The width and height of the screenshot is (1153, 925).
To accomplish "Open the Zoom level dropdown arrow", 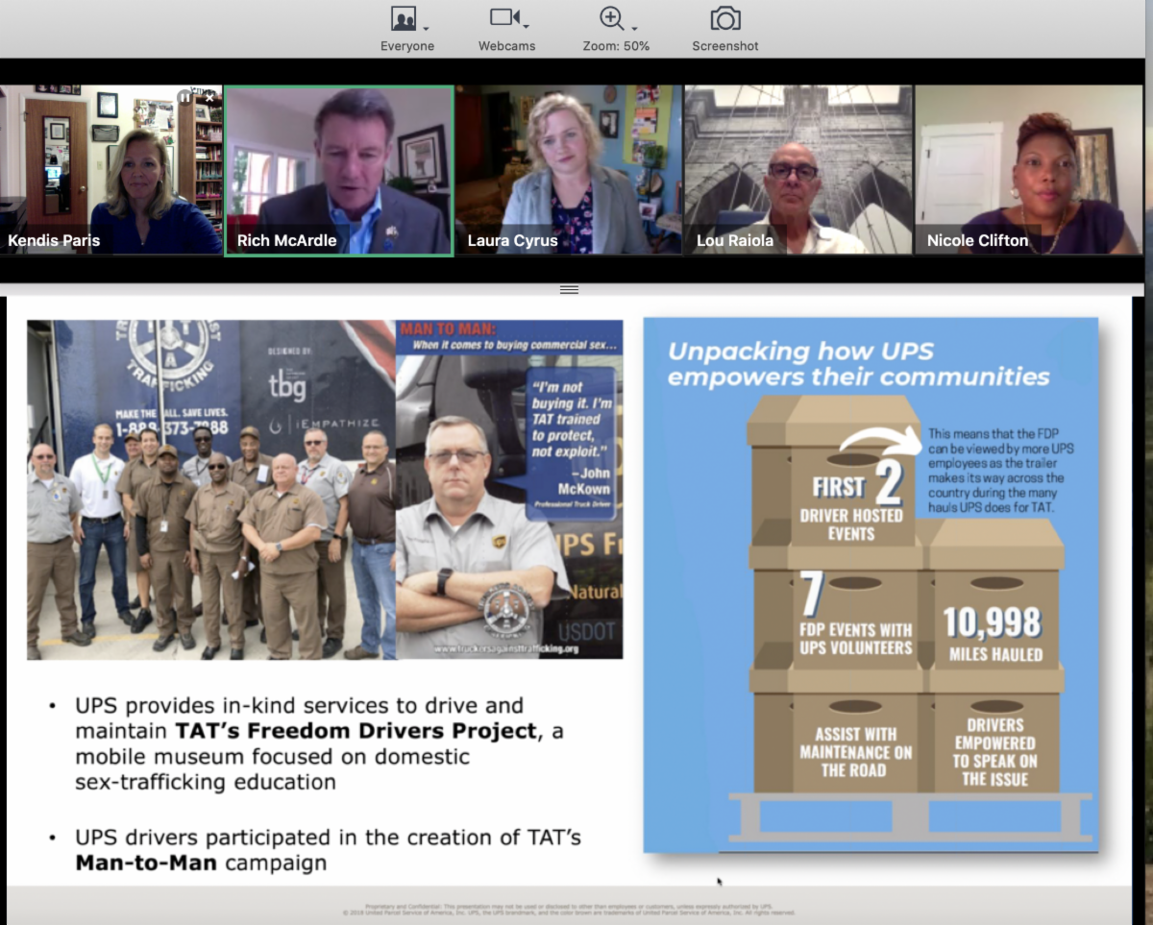I will tap(634, 27).
